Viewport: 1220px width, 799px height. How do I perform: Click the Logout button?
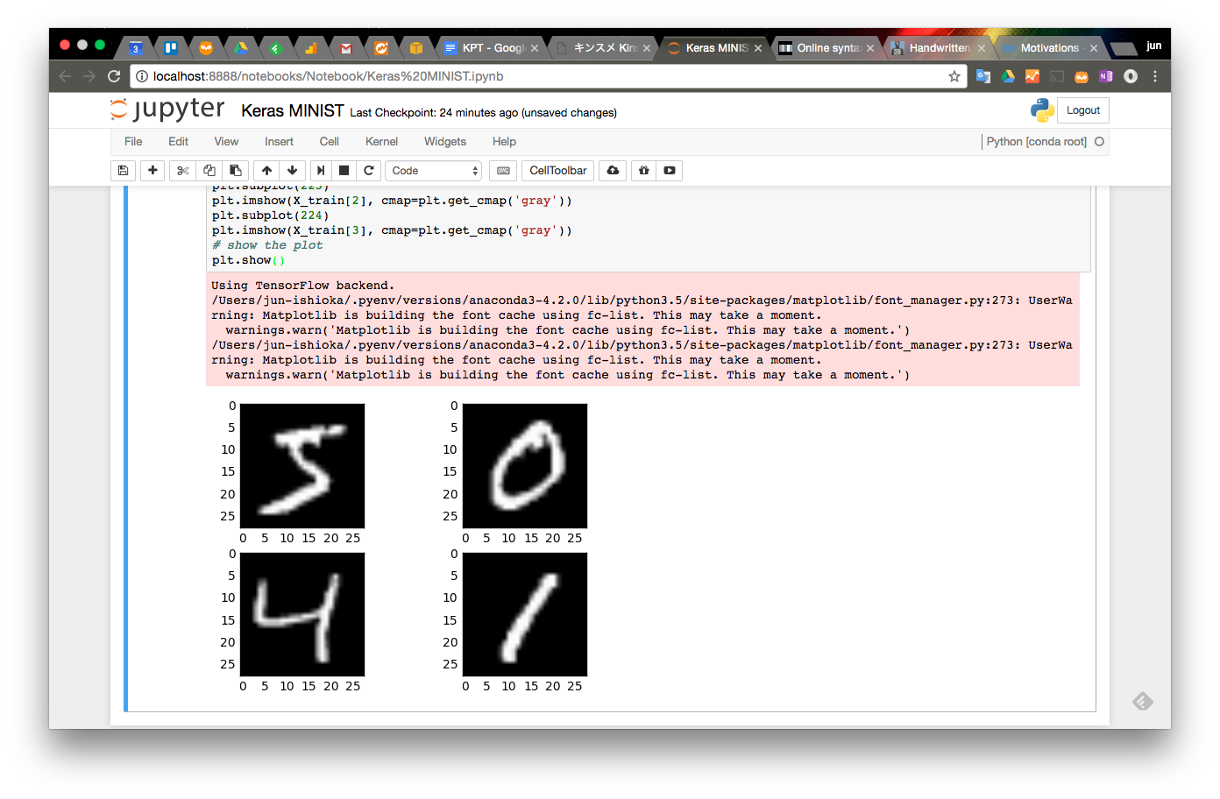point(1083,110)
